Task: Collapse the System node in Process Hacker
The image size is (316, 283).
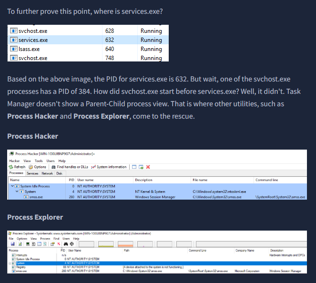Action: [16, 192]
